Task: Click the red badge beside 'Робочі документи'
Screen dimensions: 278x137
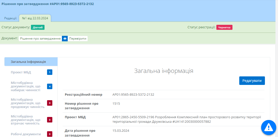Action: (x=50, y=134)
